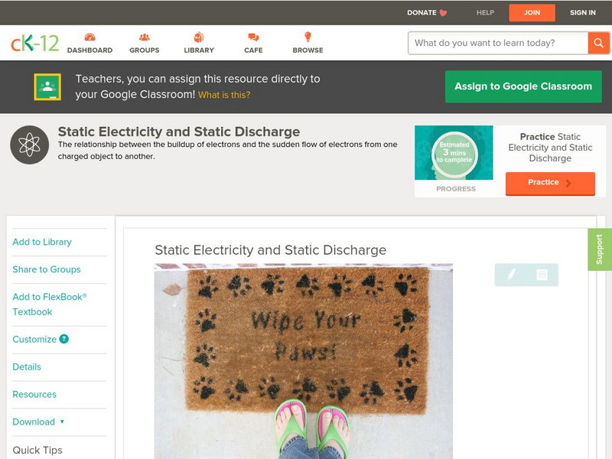Open the Library backpack icon

coord(199,37)
